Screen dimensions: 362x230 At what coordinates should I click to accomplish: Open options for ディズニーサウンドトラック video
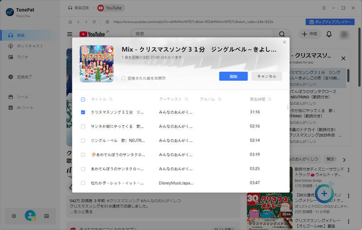coord(348,170)
